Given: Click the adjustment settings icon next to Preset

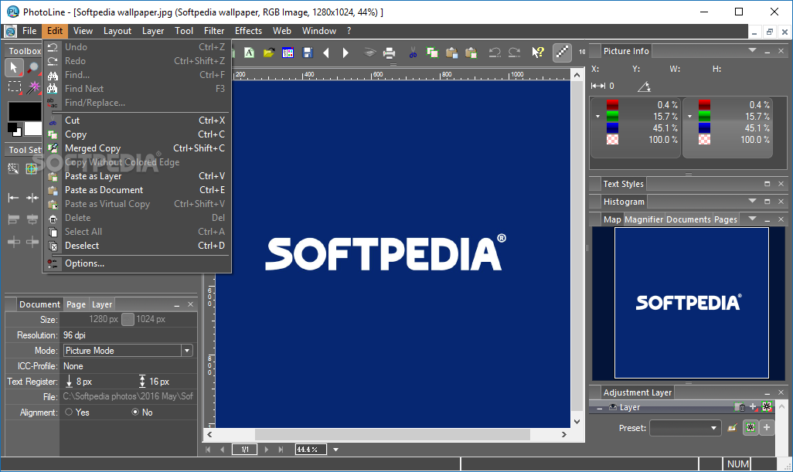Looking at the screenshot, I should click(750, 427).
